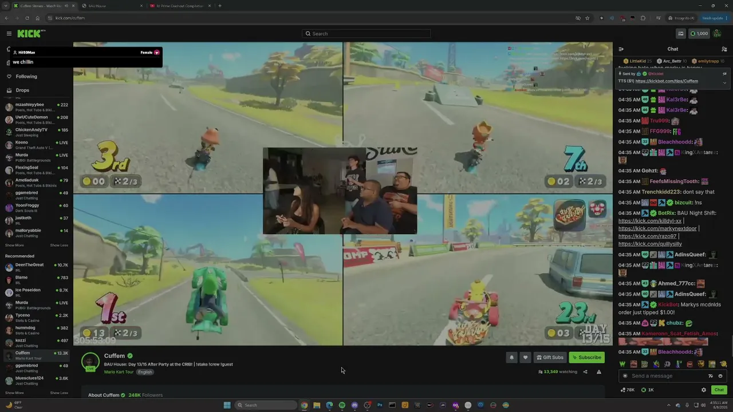Subscribe to Cuffem channel

pyautogui.click(x=587, y=358)
